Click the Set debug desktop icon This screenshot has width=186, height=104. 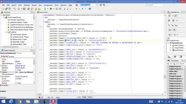coord(104,5)
